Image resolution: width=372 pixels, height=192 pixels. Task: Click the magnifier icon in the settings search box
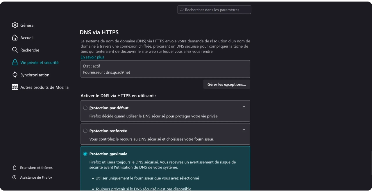point(182,10)
